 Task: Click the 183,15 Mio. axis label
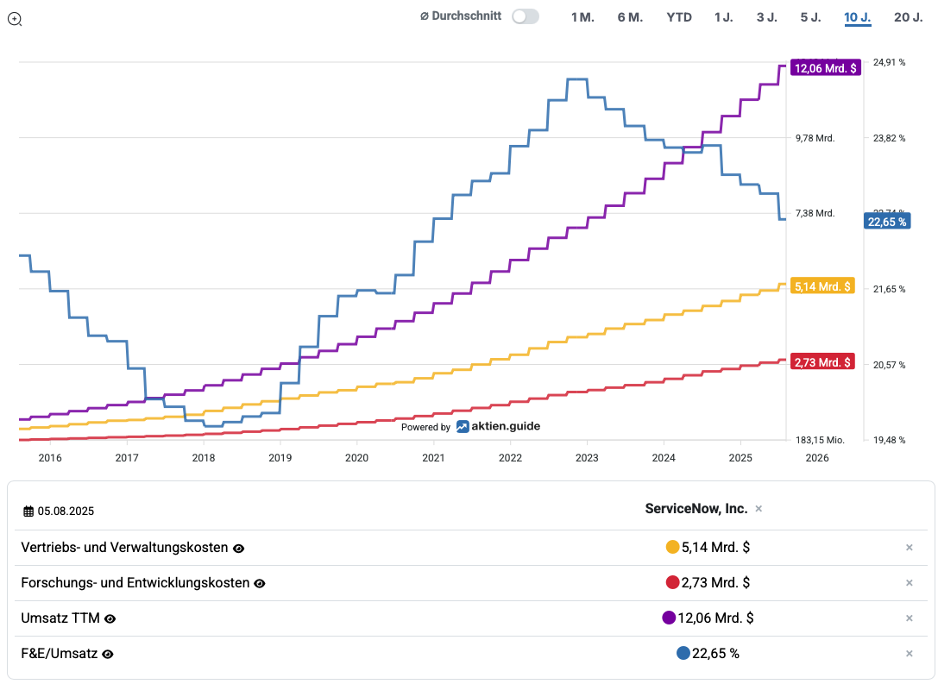coord(820,440)
